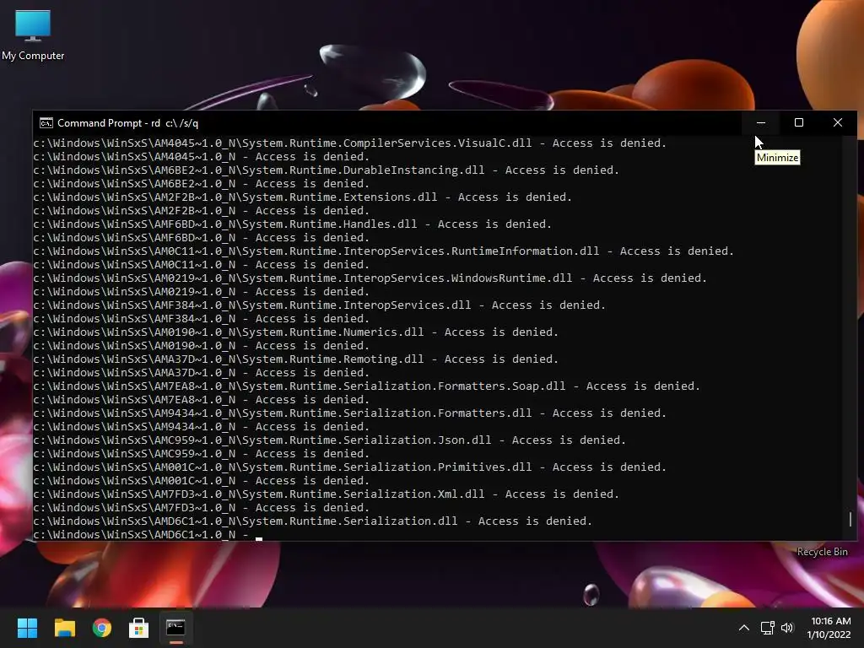Click the Command Prompt - rd c:\ /s/q title text
Viewport: 864px width, 648px height.
click(x=128, y=123)
